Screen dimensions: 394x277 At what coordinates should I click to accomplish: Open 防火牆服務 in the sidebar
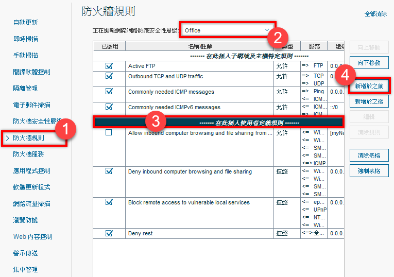[28, 154]
